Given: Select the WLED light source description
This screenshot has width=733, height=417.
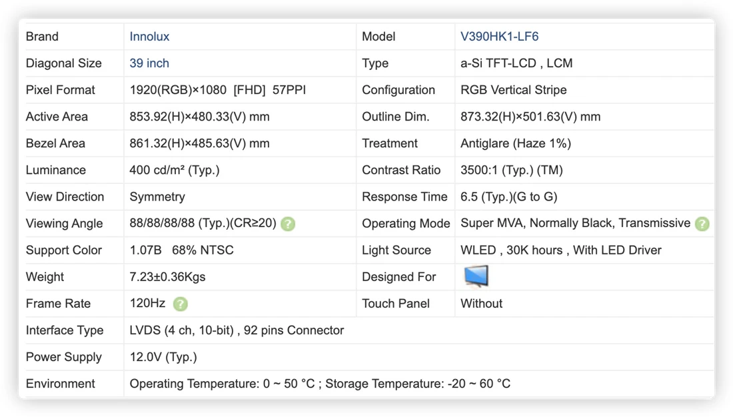Looking at the screenshot, I should (x=561, y=250).
